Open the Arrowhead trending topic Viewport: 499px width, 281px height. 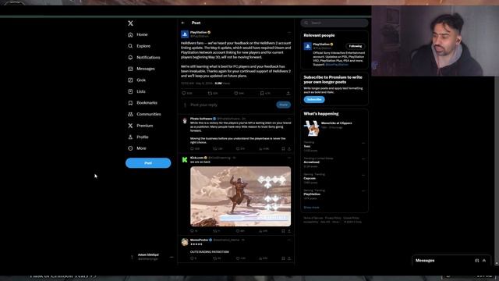tap(334, 162)
